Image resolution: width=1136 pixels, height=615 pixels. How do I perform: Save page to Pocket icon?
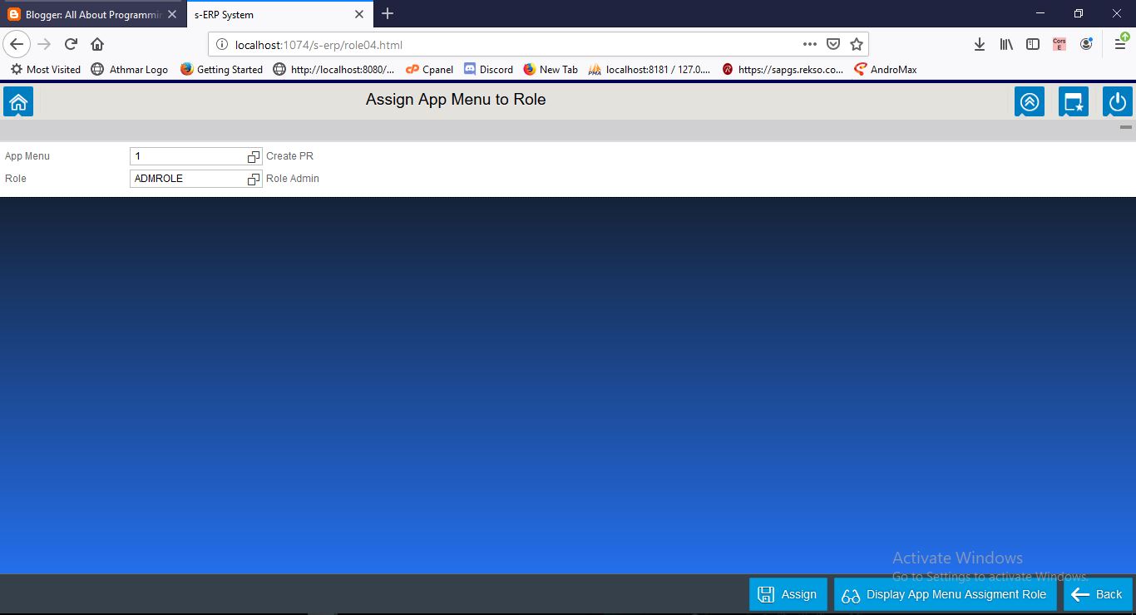tap(833, 44)
